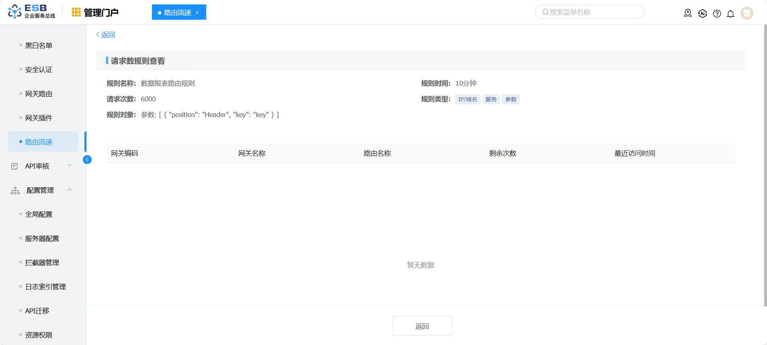Click the location pin icon in header
Viewport: 767px width, 345px height.
688,13
